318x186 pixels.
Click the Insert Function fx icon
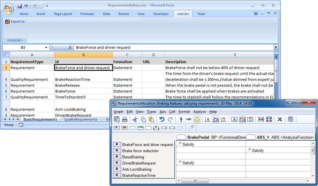(70, 47)
